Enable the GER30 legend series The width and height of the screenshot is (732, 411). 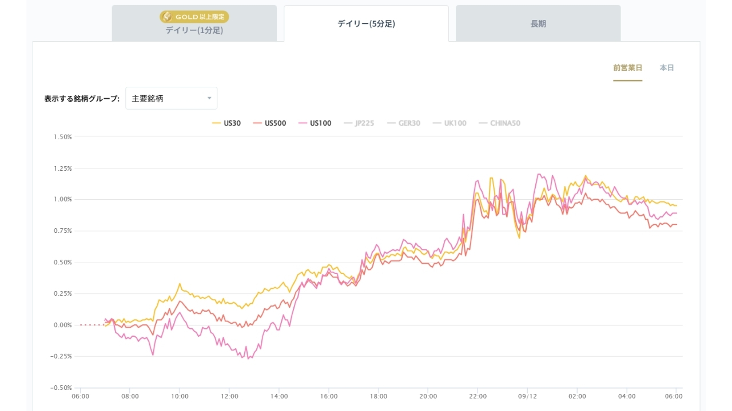pyautogui.click(x=403, y=123)
